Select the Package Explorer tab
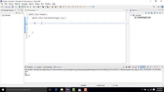Image resolution: width=164 pixels, height=92 pixels. click(x=8, y=10)
